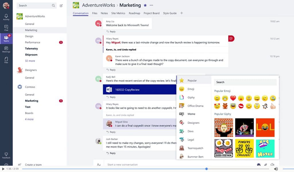Select the LOL Giphy thumbnail
294x172 pixels.
click(x=265, y=128)
